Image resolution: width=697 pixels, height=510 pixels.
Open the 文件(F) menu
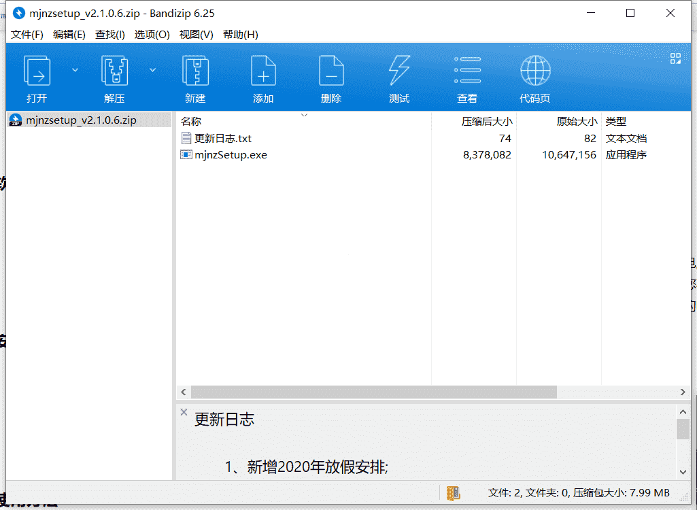pyautogui.click(x=27, y=35)
